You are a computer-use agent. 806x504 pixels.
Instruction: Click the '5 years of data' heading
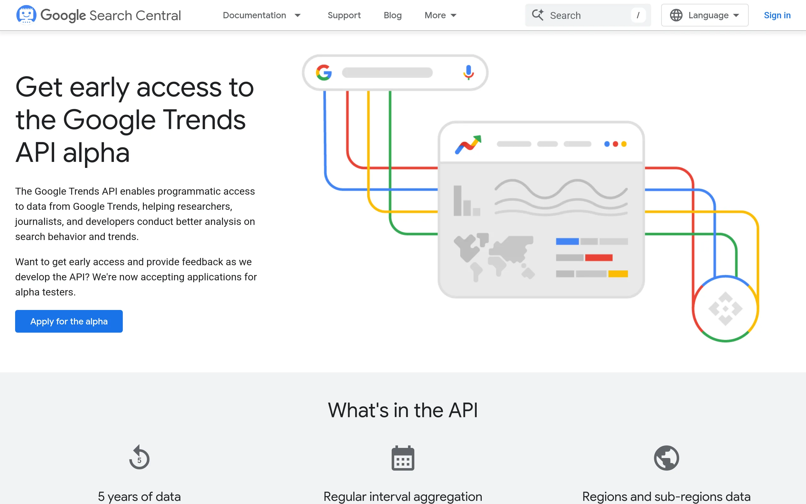coord(139,496)
